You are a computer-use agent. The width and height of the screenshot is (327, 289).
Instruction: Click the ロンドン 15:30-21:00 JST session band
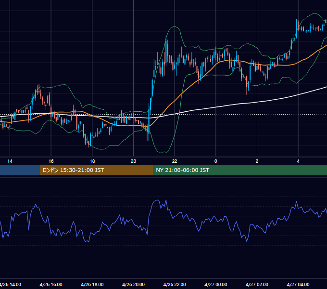pos(96,170)
